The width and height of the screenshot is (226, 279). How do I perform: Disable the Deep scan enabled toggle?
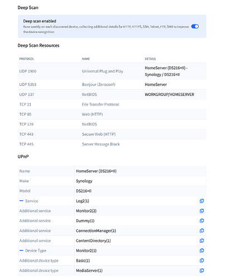tap(195, 26)
